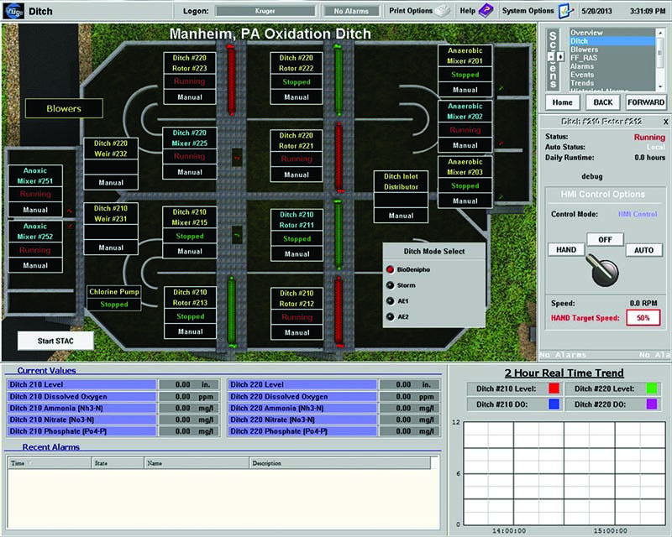Click the red Ditch #210 Level swatch
This screenshot has width=672, height=537.
(554, 388)
